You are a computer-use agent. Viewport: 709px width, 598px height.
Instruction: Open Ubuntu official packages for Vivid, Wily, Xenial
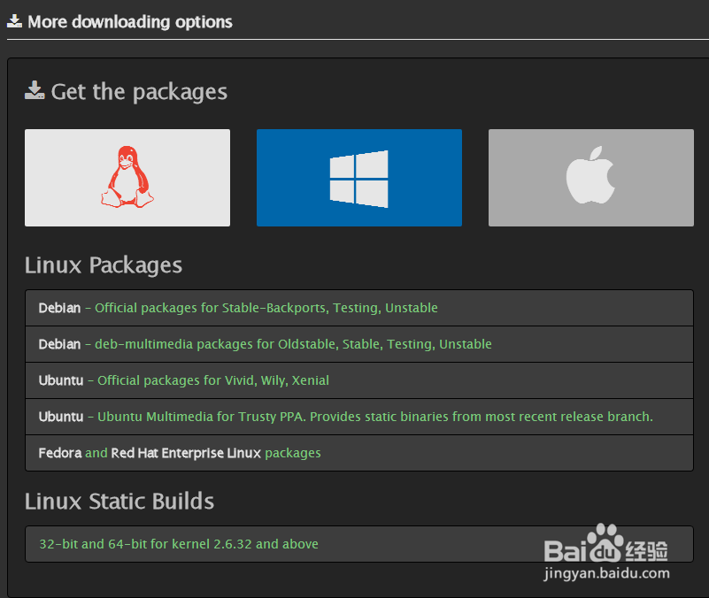(359, 380)
